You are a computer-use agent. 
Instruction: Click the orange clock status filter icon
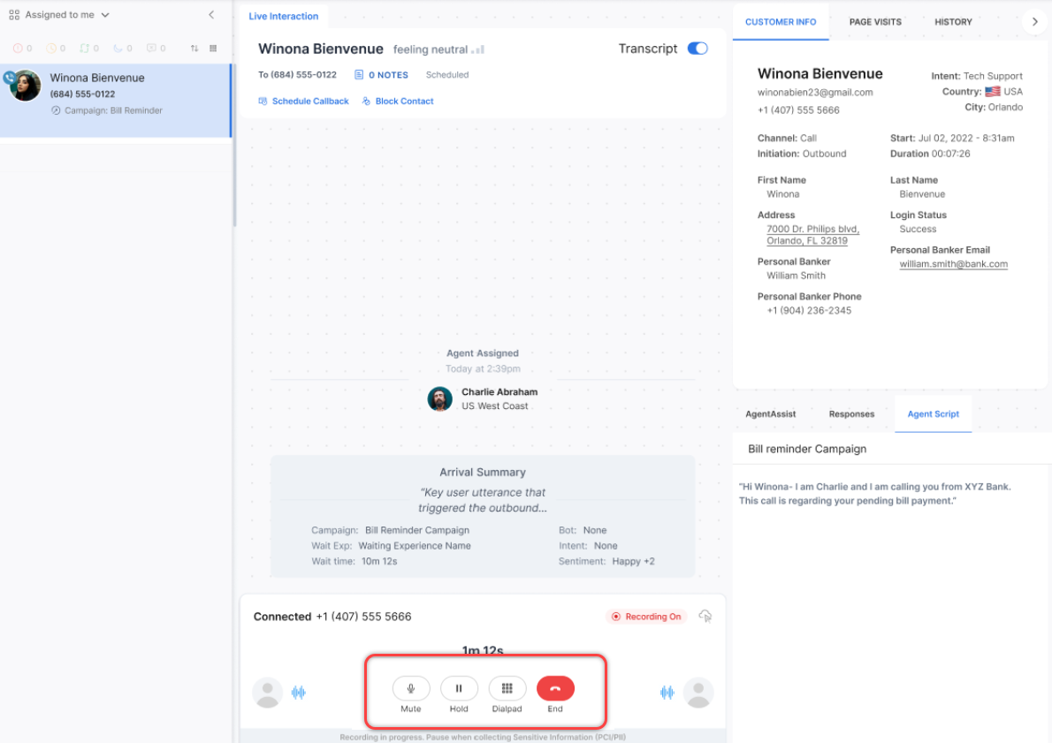(51, 49)
